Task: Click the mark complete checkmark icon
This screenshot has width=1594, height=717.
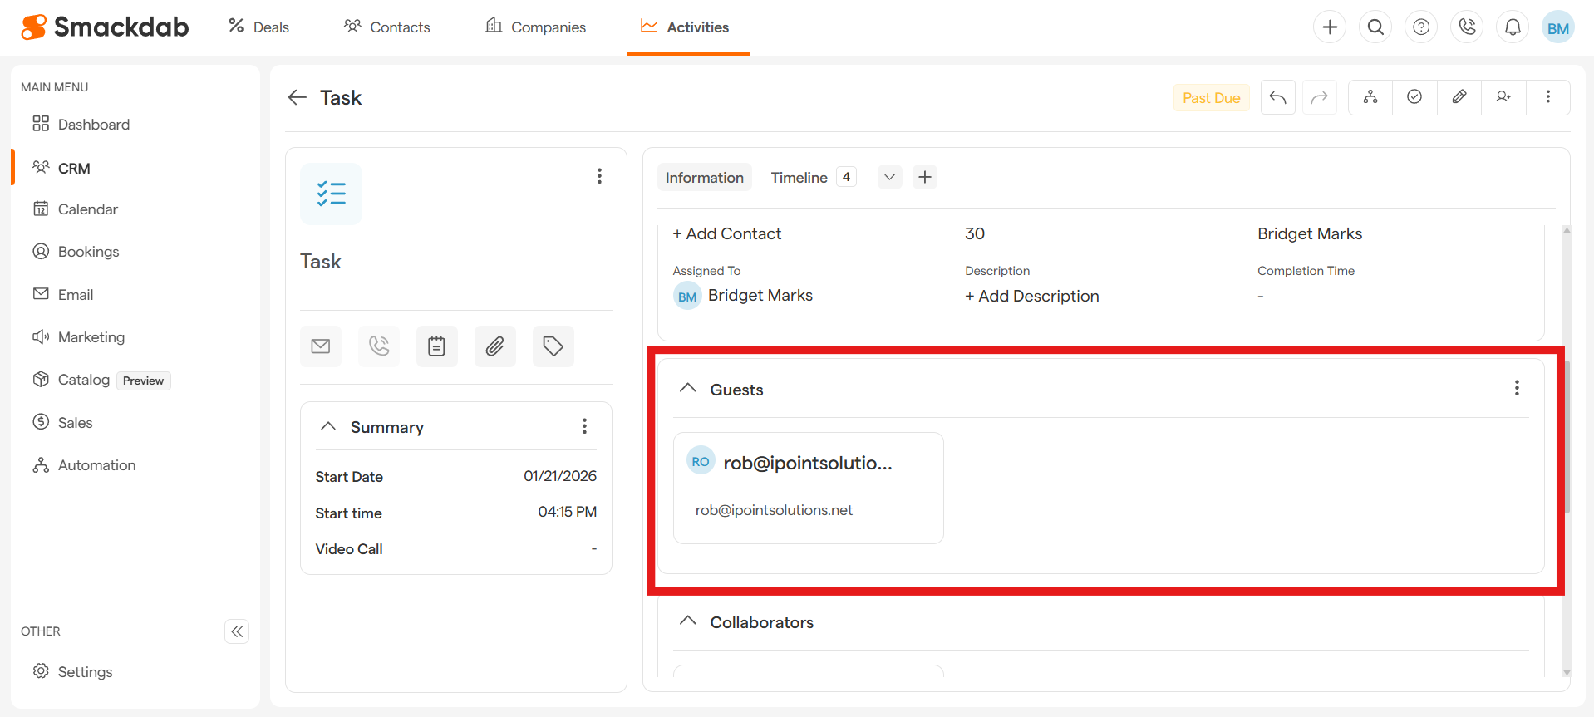Action: (1414, 97)
